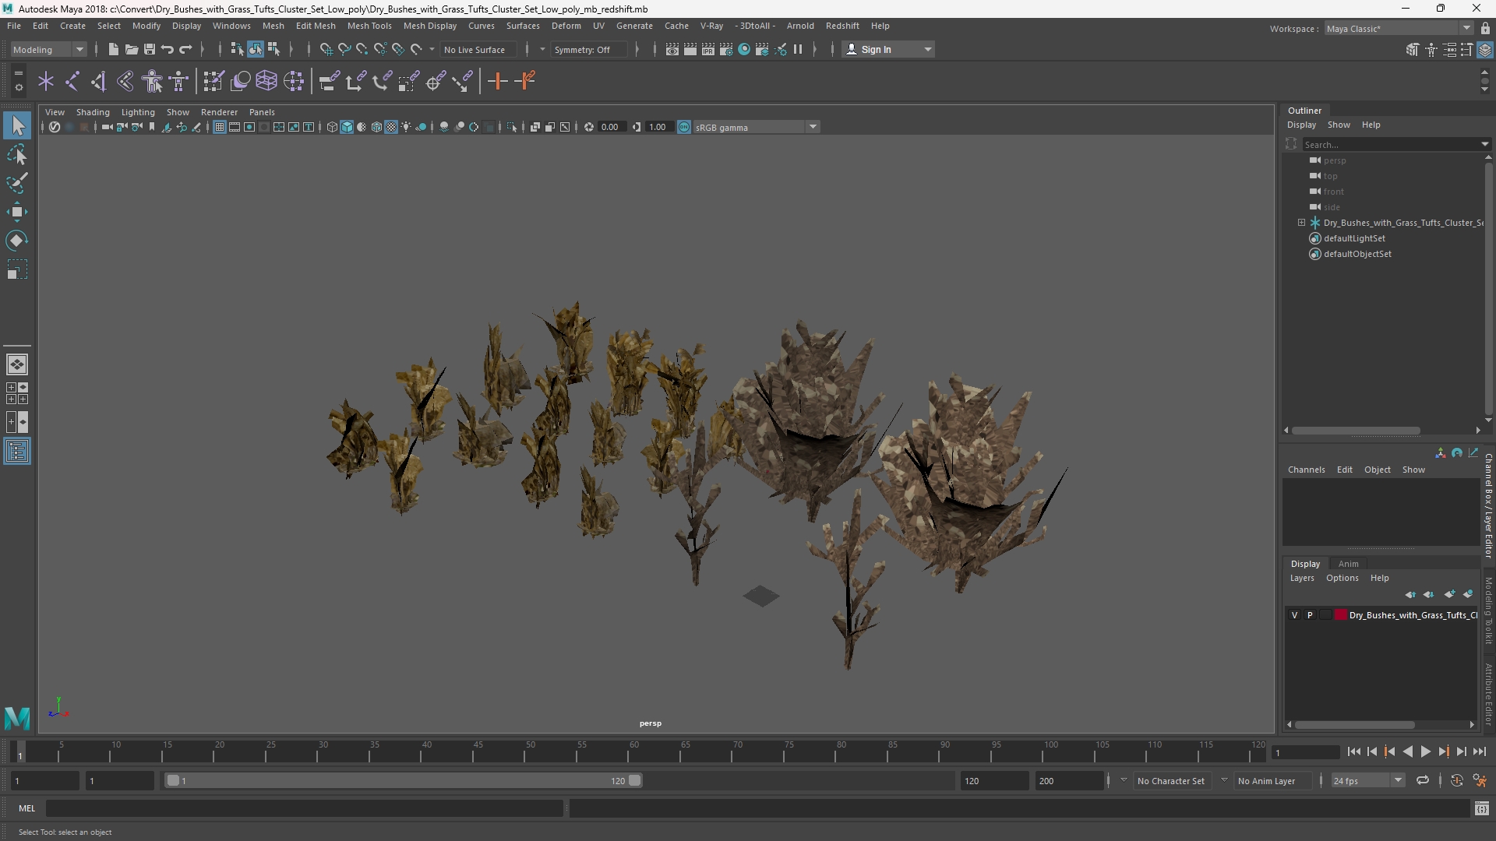Enable Snap to curves magnet icon

click(x=344, y=49)
